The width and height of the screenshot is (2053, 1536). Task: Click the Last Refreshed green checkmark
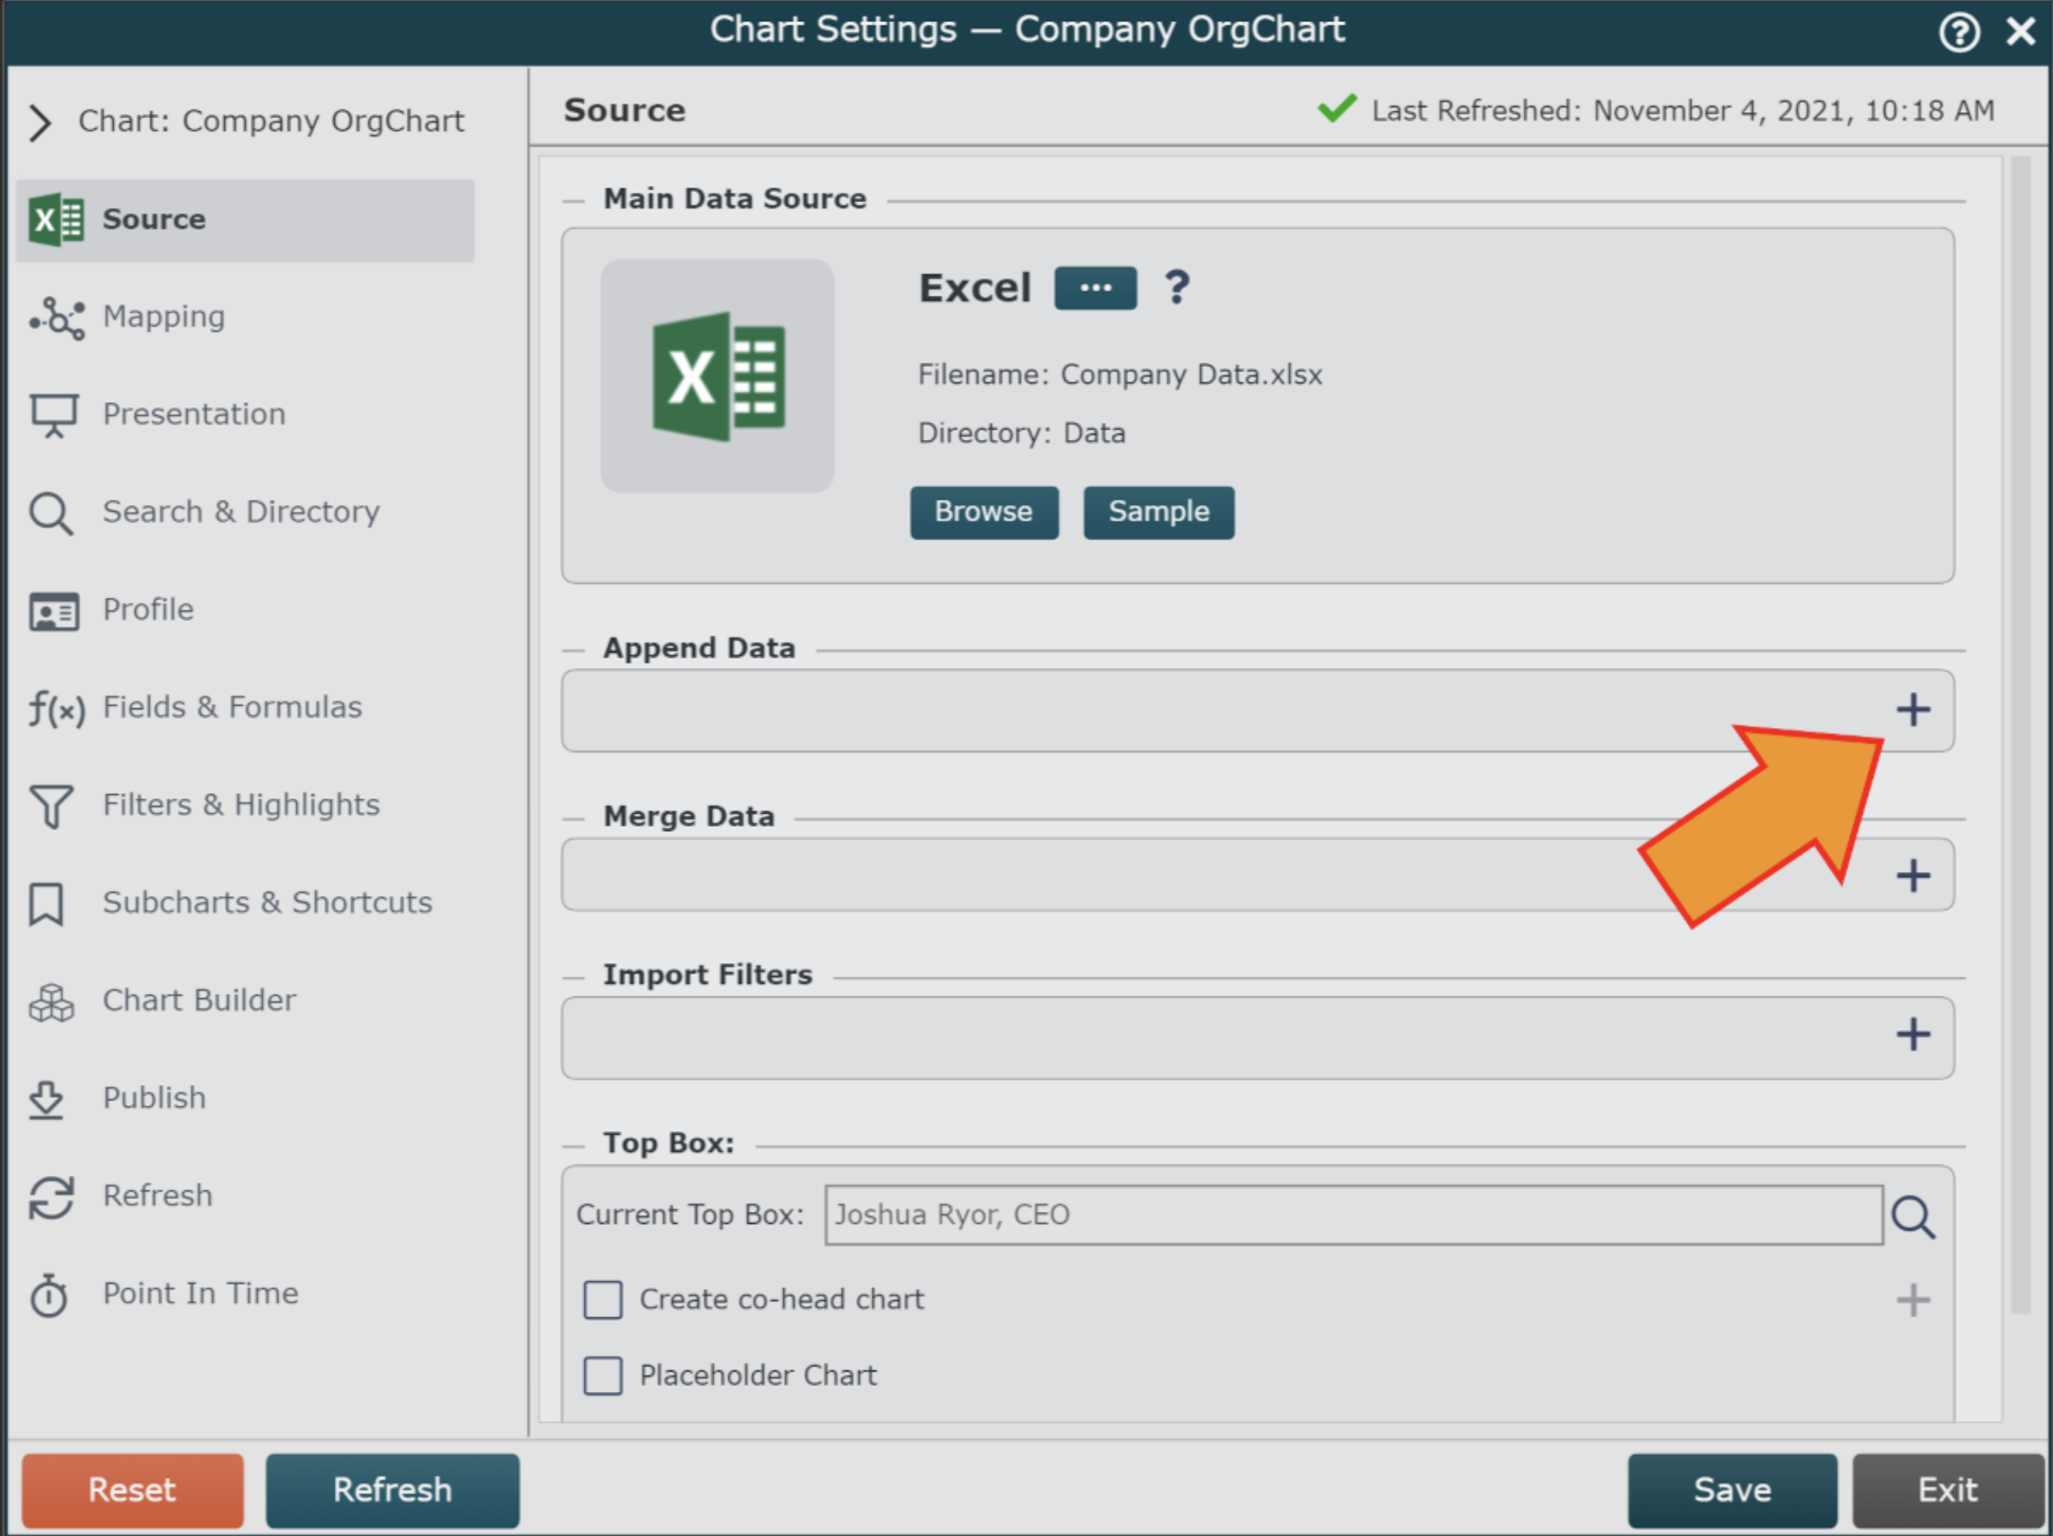point(1338,109)
